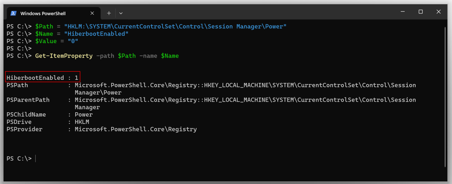Click the PSDrive value HKLM
452x184 pixels.
click(82, 122)
